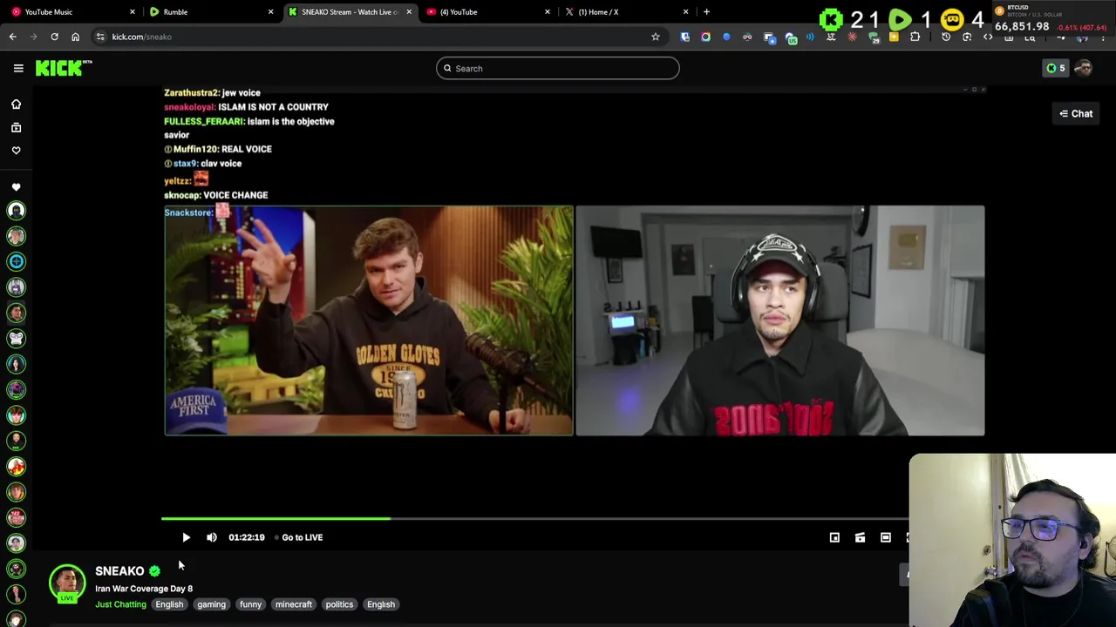Switch to the (4) YouTube browser tab
The image size is (1116, 627).
(488, 11)
